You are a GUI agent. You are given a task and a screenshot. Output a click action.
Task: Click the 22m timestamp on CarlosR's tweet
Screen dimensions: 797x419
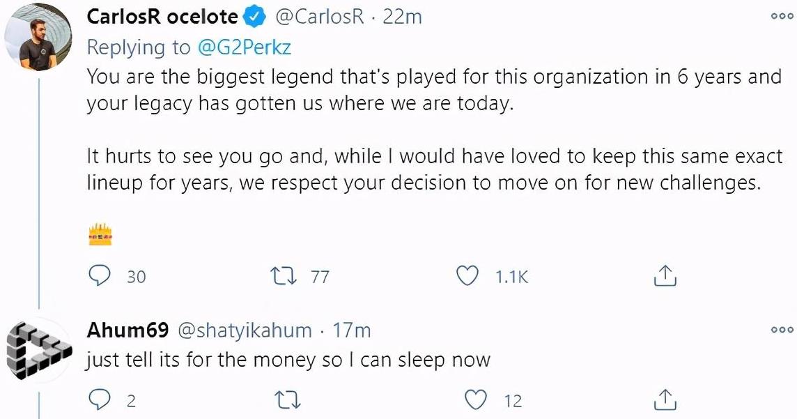[x=402, y=16]
